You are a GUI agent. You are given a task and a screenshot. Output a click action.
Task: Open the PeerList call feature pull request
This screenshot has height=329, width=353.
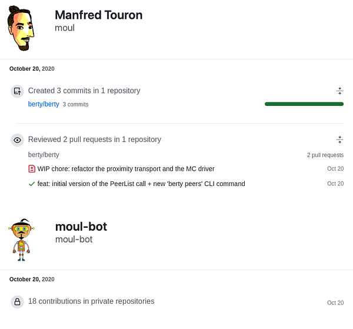coord(141,184)
